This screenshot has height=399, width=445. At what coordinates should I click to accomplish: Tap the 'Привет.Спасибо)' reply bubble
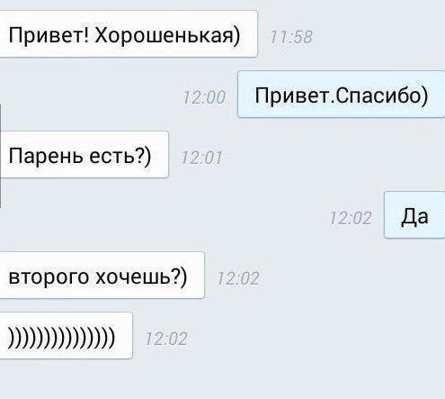pyautogui.click(x=342, y=95)
